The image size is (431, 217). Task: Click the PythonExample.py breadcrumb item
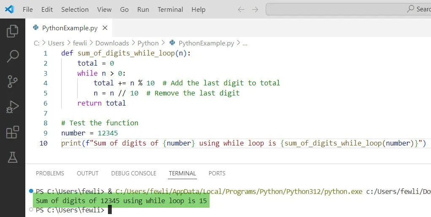206,43
